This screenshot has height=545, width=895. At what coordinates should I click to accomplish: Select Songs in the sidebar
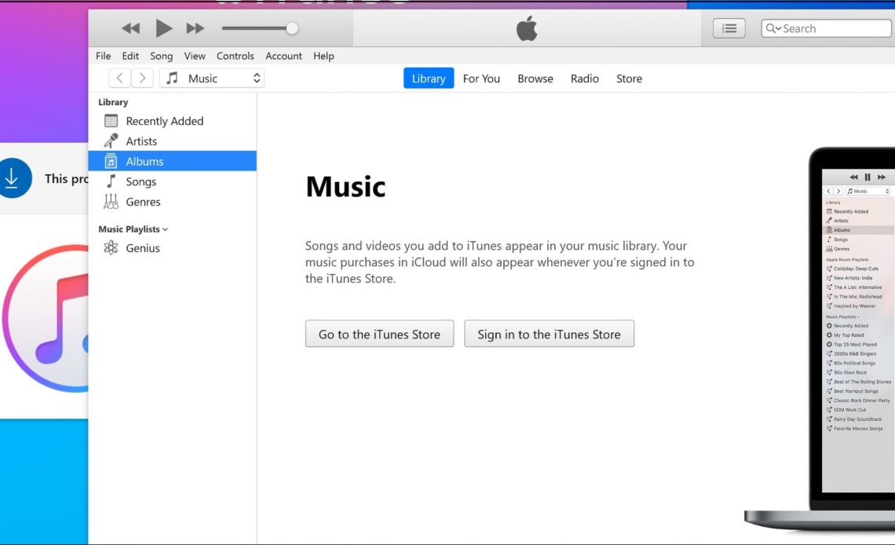(173, 181)
